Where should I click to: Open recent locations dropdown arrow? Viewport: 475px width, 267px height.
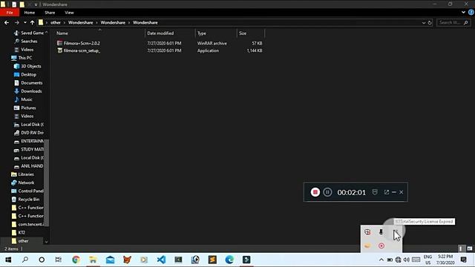pos(24,23)
